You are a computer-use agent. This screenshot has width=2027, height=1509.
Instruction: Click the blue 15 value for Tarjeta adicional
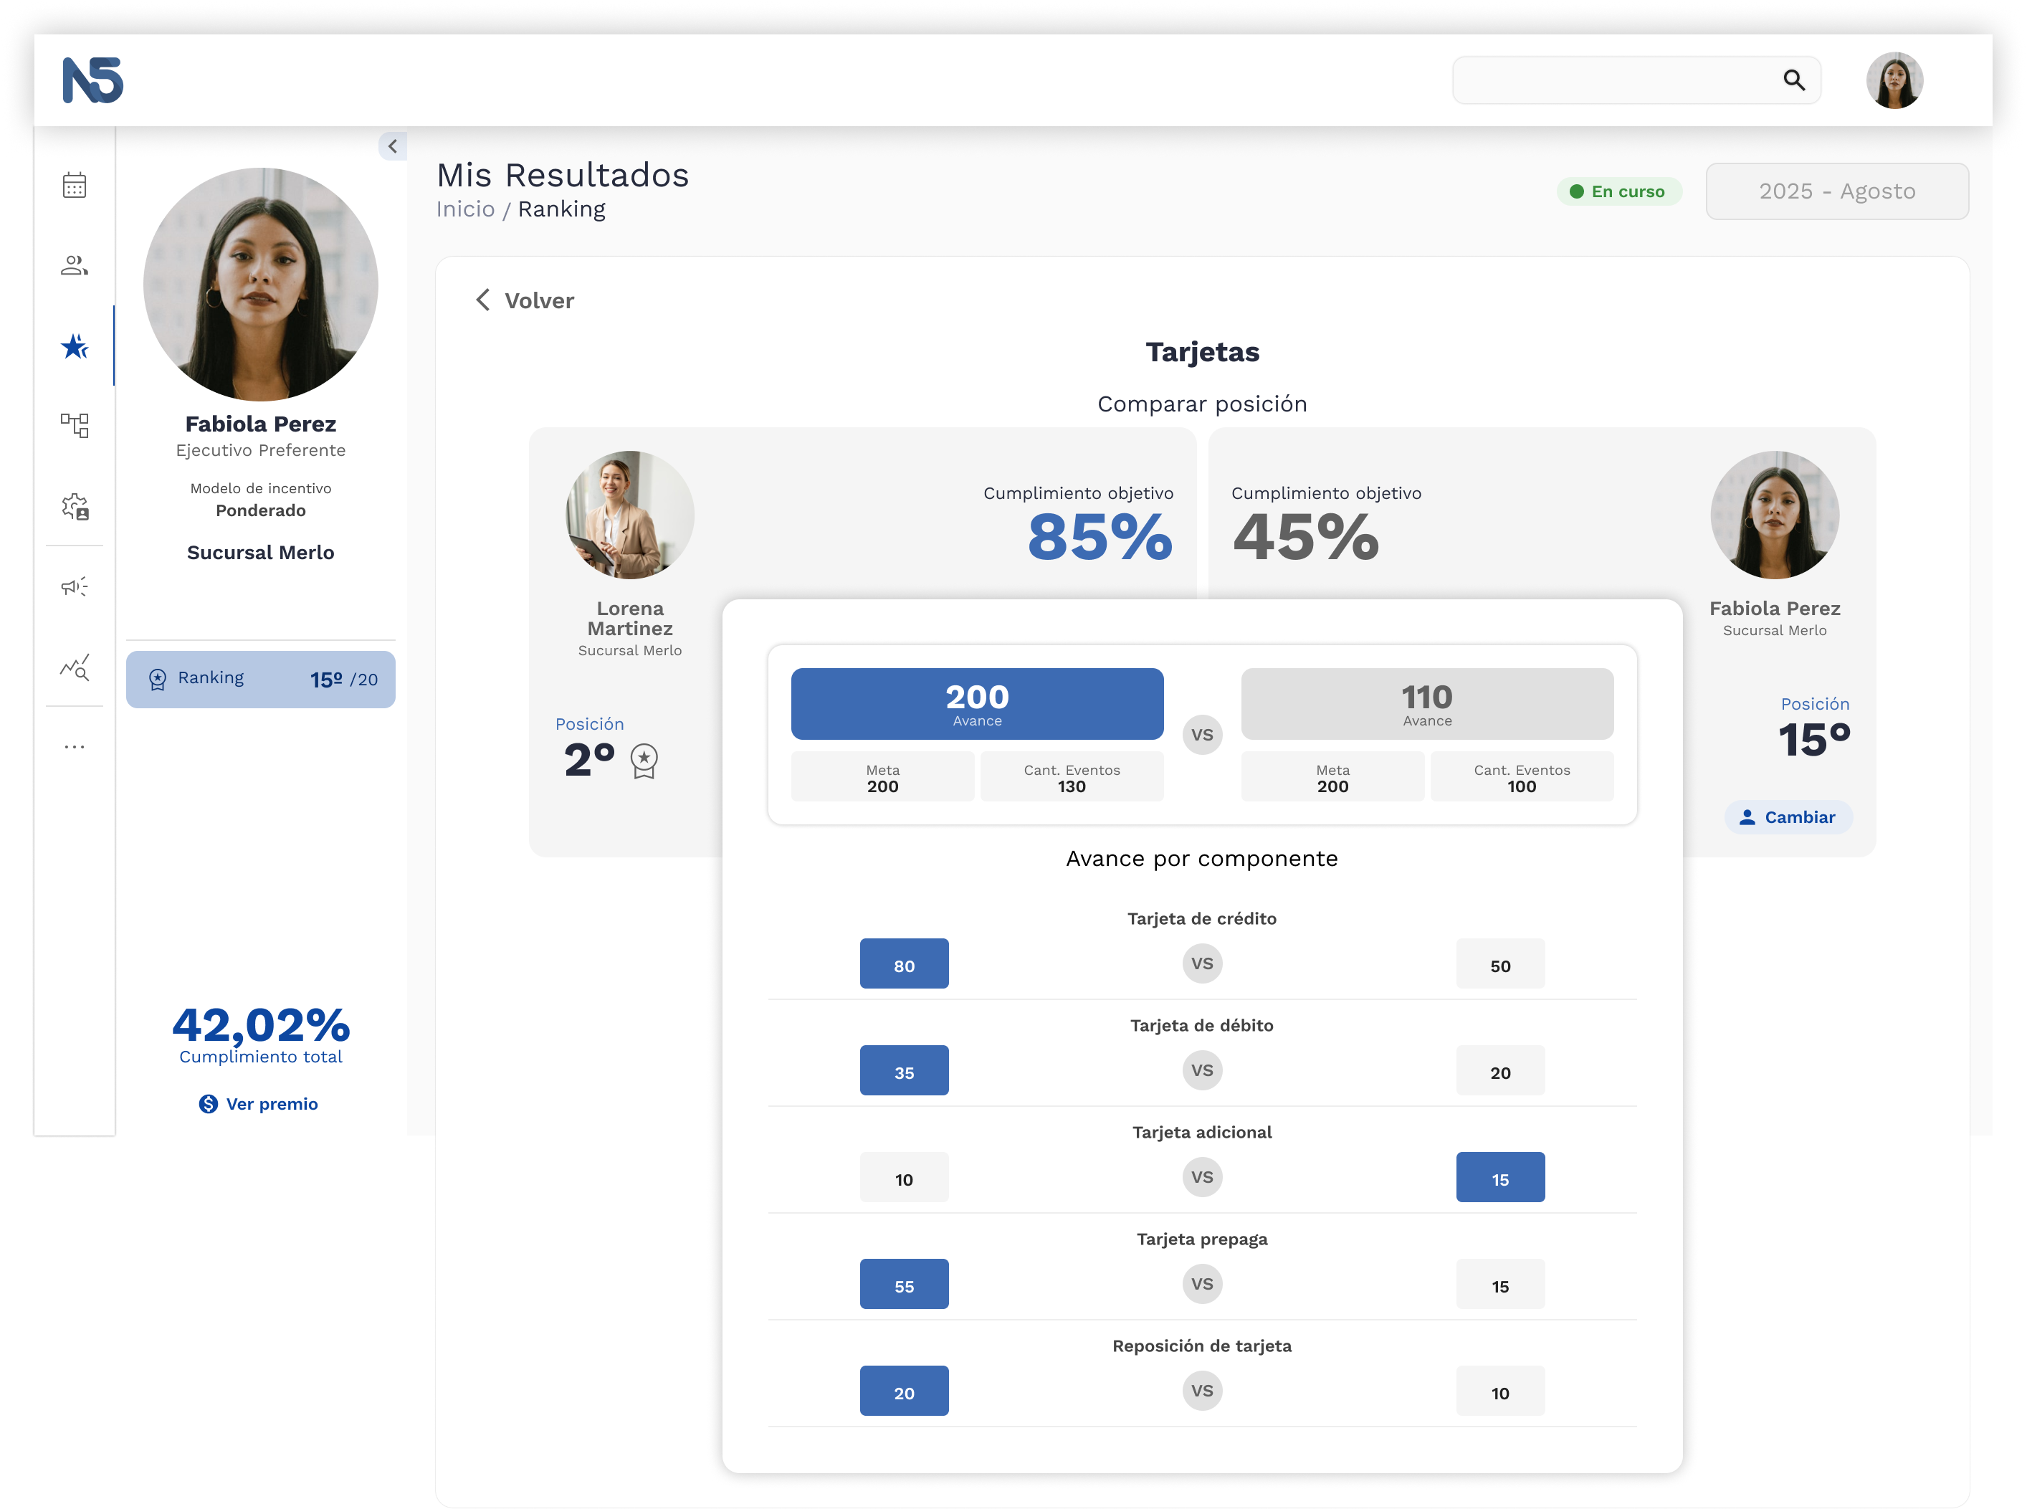[x=1500, y=1177]
